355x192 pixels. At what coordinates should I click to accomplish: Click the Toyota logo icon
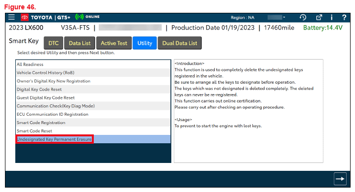[x=25, y=17]
